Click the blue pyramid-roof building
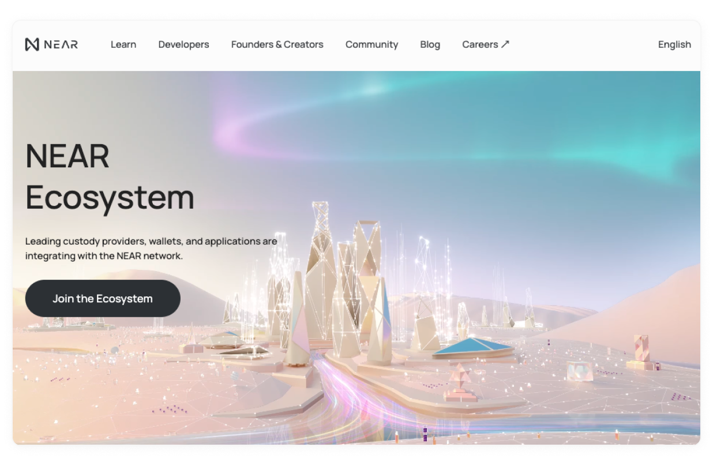 click(x=472, y=347)
